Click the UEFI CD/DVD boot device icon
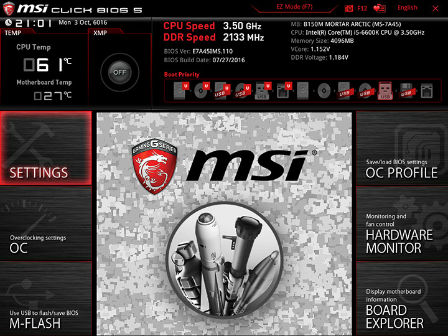The width and height of the screenshot is (448, 336). [202, 91]
